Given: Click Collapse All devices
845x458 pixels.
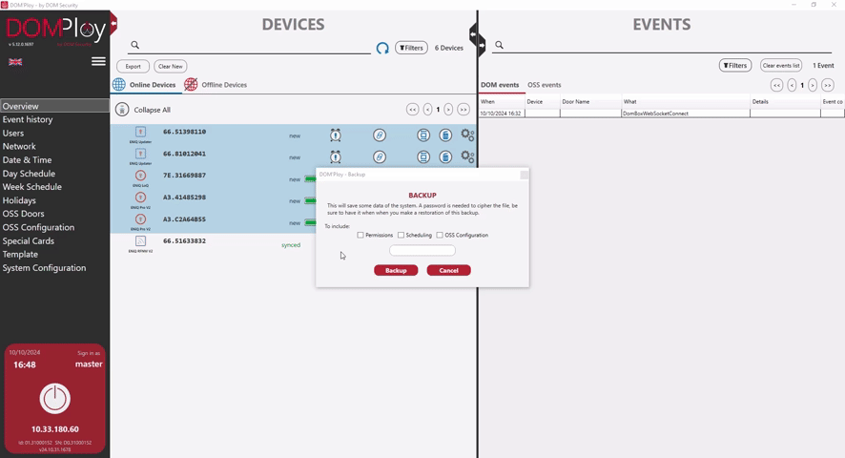Looking at the screenshot, I should [143, 110].
